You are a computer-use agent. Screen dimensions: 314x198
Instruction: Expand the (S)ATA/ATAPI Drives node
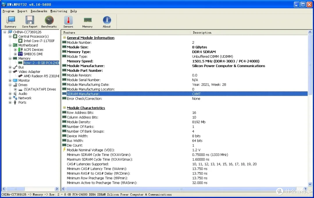pos(15,89)
